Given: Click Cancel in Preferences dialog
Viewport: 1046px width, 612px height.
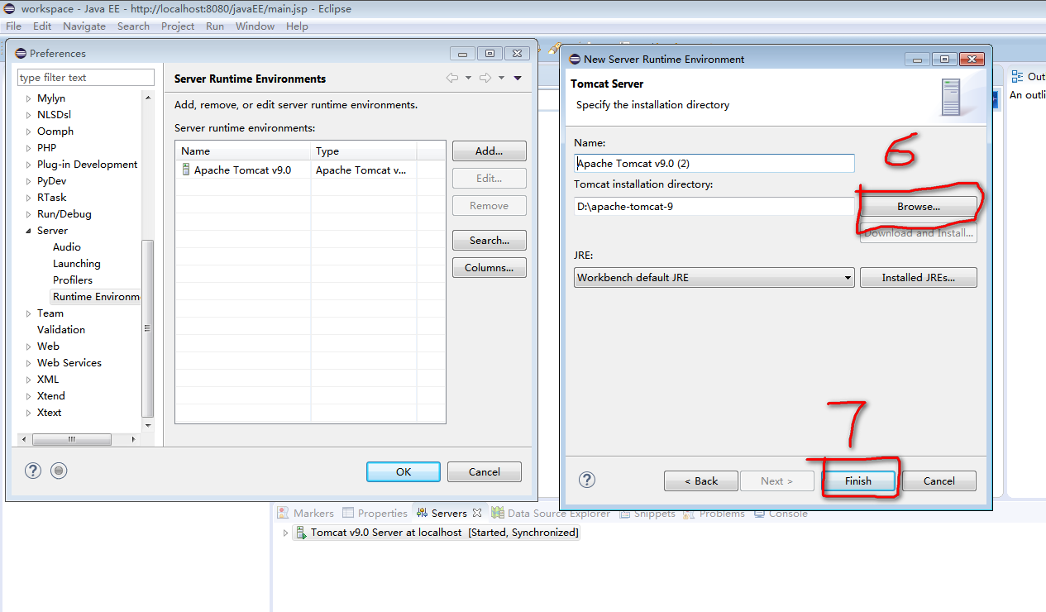Looking at the screenshot, I should (485, 471).
